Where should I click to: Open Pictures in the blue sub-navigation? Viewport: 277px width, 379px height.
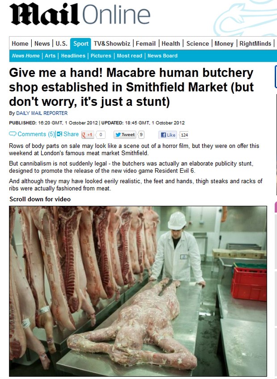(101, 56)
